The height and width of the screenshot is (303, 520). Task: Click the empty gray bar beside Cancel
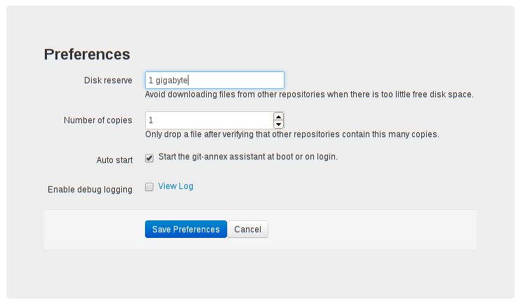pyautogui.click(x=372, y=229)
